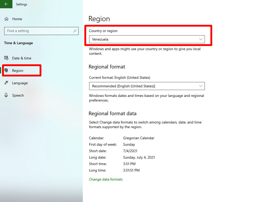
Task: Click the Gregorian Calendar value
Action: click(x=139, y=138)
